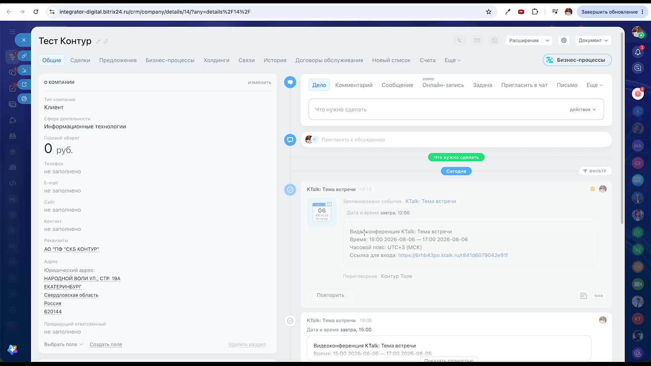Screen dimensions: 651x366
Task: Click АО "ПФ "СКБ КОНТУР" requisites
Action: point(72,249)
